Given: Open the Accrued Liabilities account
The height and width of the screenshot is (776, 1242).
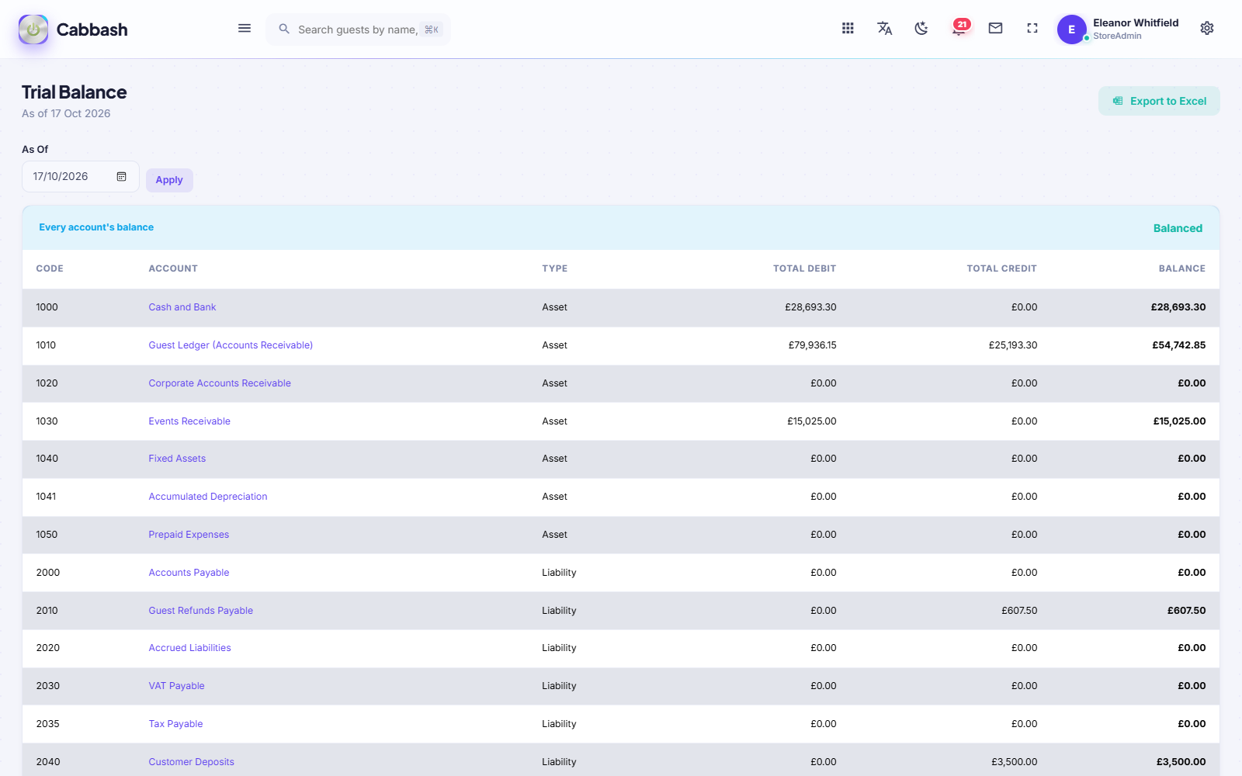Looking at the screenshot, I should [x=189, y=648].
